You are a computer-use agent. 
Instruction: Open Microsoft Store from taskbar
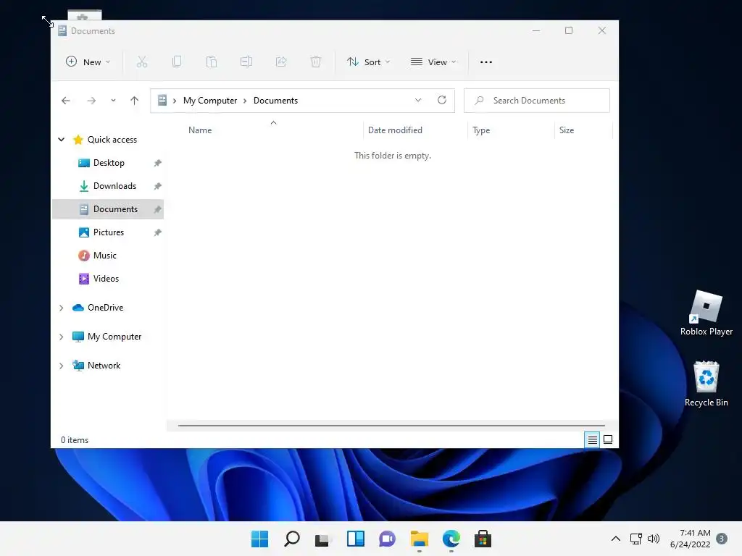point(483,539)
